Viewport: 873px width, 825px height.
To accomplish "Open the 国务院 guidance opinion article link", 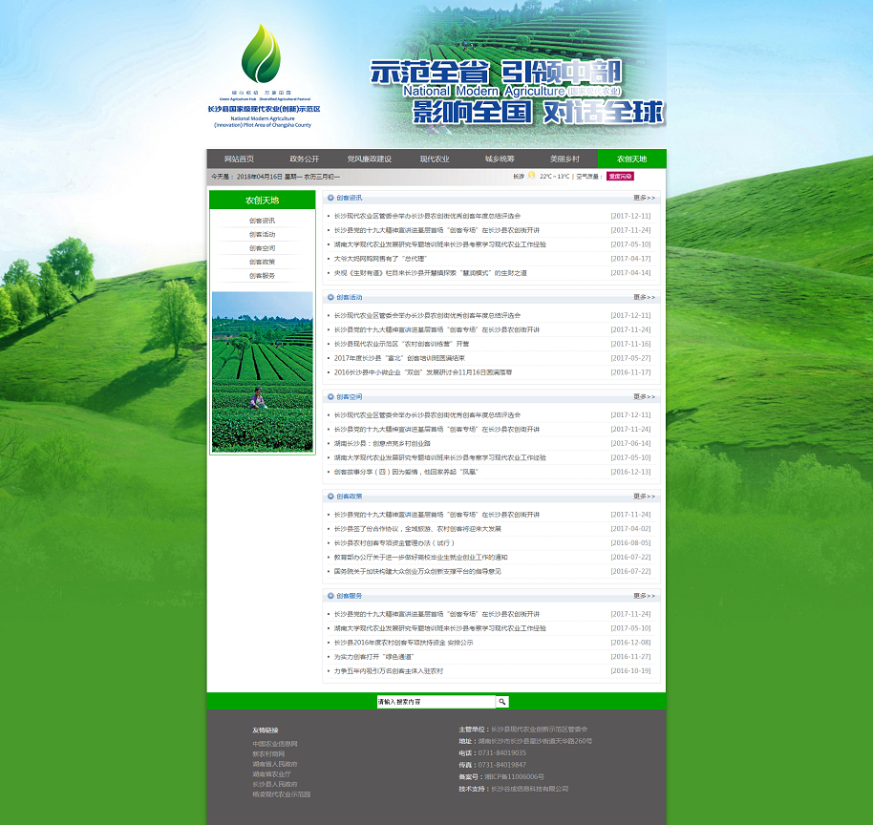I will coord(417,571).
